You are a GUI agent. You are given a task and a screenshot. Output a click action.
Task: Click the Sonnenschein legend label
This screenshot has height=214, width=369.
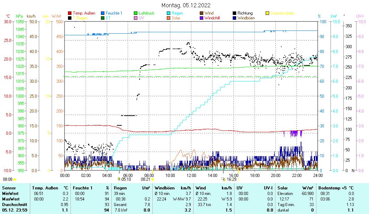[x=282, y=13]
